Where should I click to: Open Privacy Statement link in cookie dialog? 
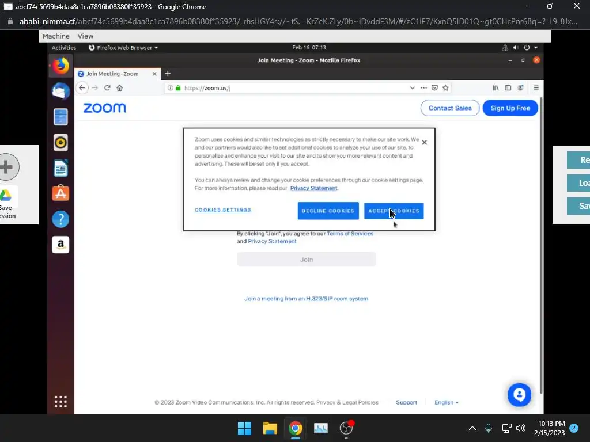click(x=314, y=188)
